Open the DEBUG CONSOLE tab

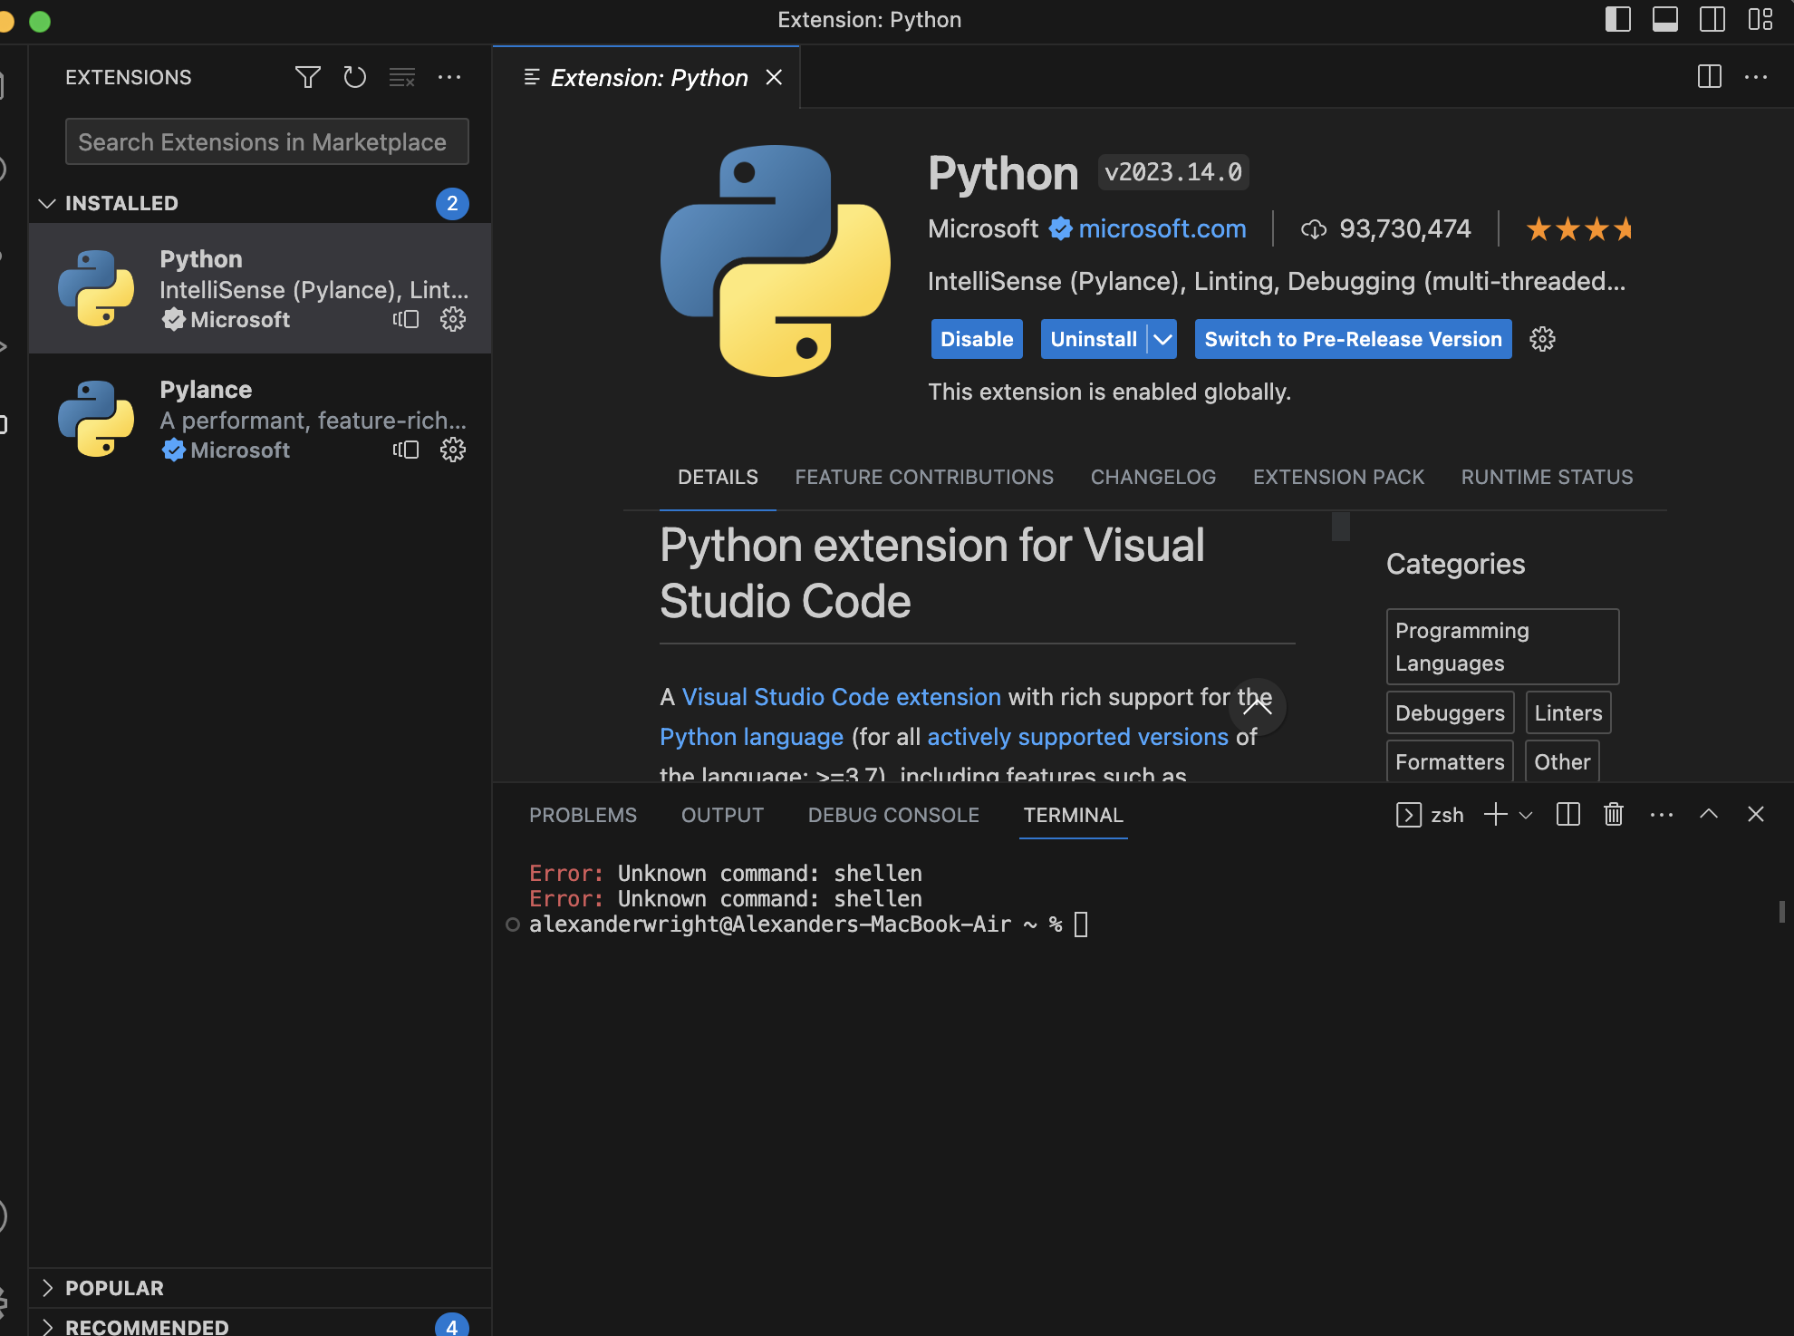[892, 815]
